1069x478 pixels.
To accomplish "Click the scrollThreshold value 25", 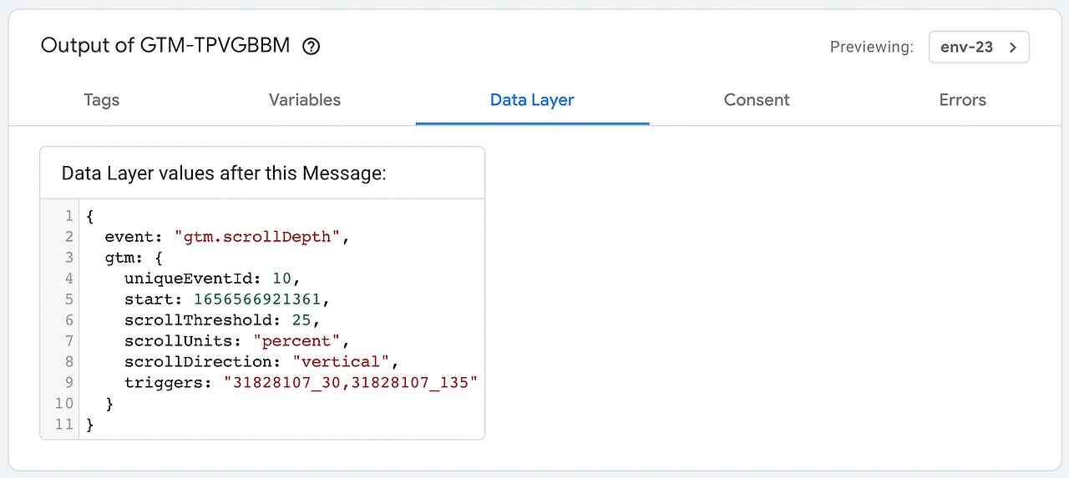I will click(301, 320).
